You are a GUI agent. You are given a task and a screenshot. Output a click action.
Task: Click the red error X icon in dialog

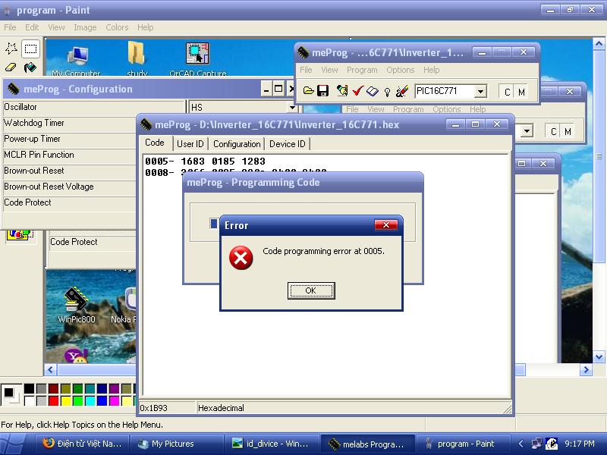click(x=241, y=258)
